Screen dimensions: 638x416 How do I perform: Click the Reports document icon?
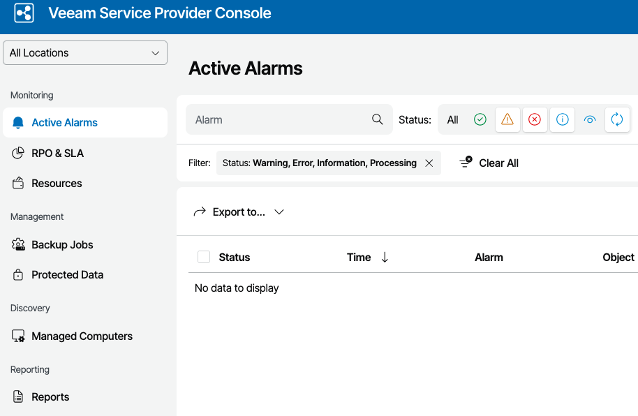18,396
